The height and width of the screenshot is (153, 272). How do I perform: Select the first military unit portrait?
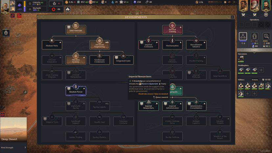tap(241, 86)
